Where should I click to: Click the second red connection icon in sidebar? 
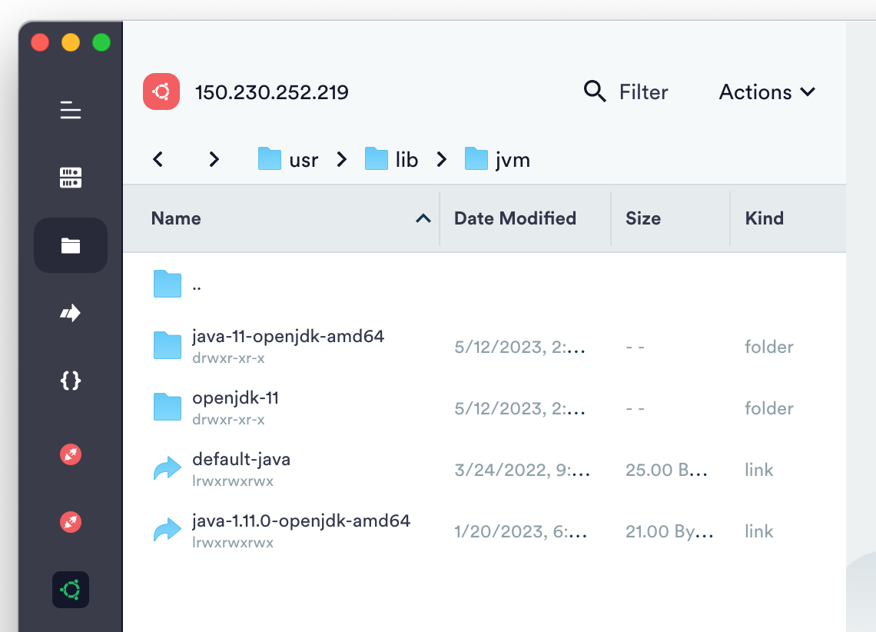pos(71,522)
